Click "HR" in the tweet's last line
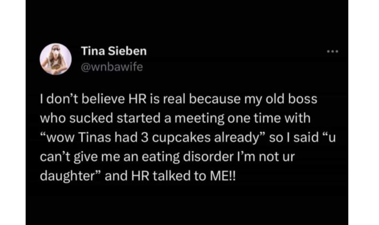Screen dimensions: 379x225 [136, 176]
